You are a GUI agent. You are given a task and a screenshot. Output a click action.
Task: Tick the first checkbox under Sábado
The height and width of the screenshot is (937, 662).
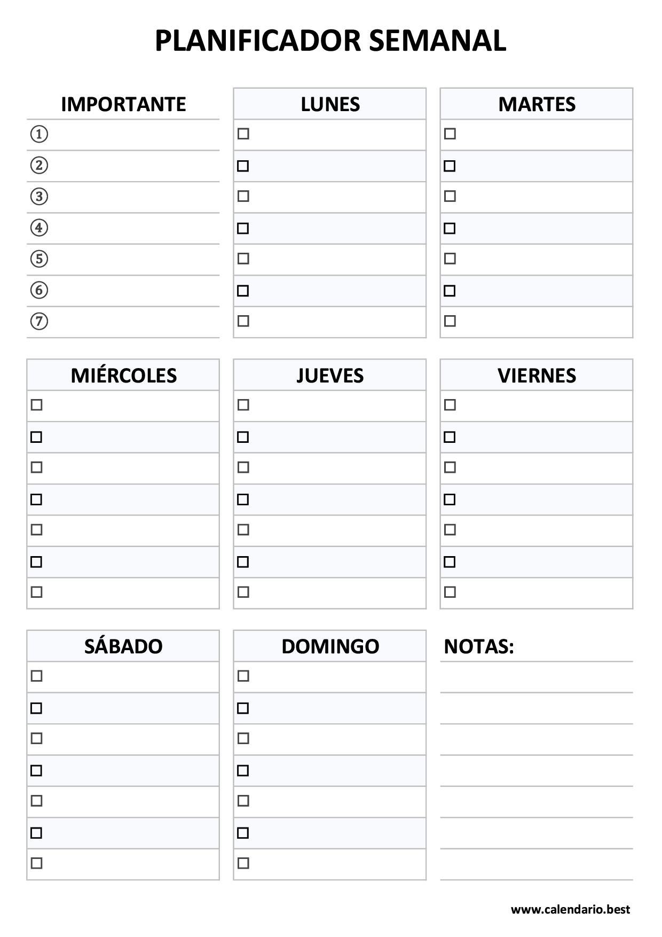[x=36, y=676]
